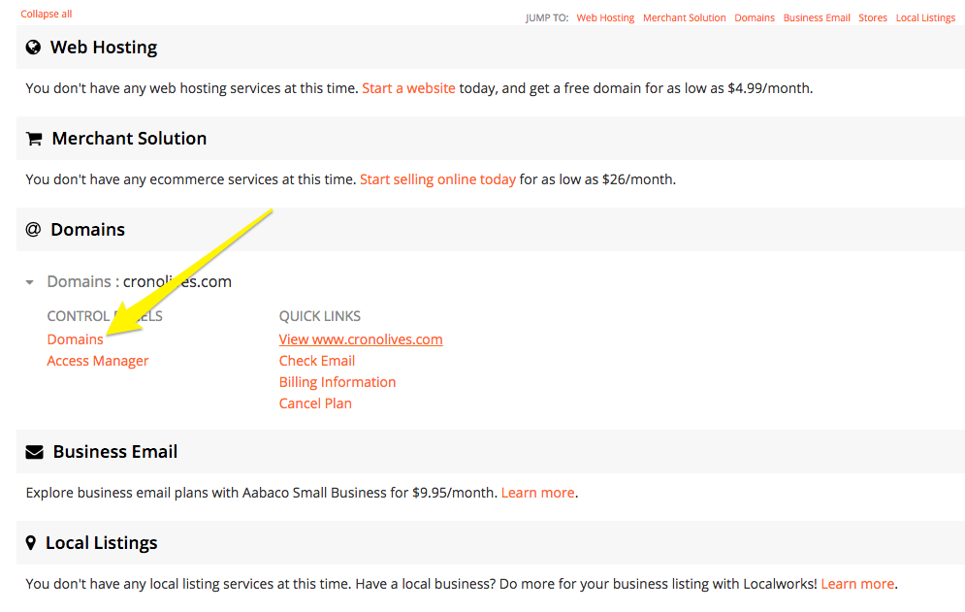965x612 pixels.
Task: Jump to Business Email section
Action: [x=817, y=17]
